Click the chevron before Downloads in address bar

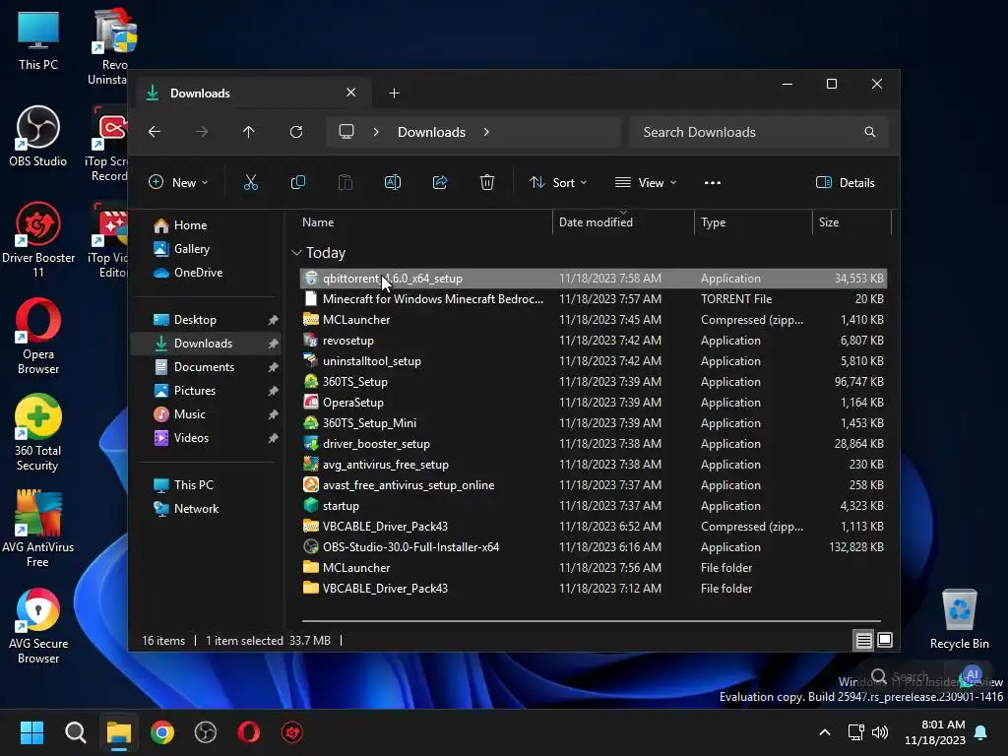pyautogui.click(x=376, y=132)
